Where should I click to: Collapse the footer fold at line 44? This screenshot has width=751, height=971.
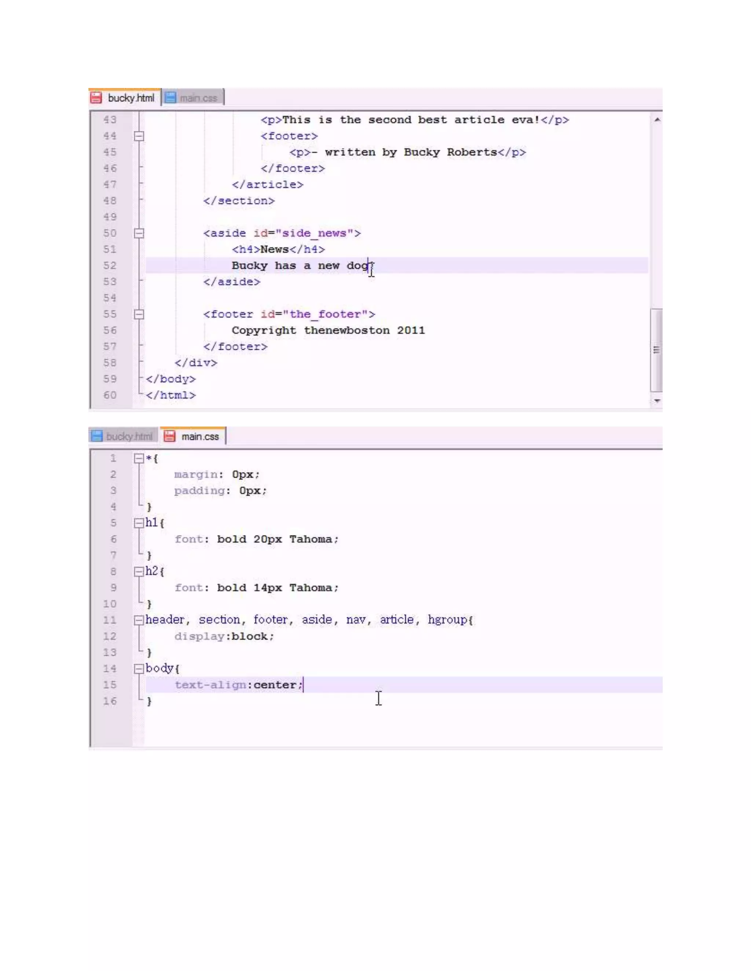click(x=139, y=136)
